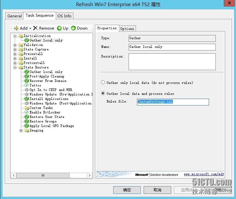236x199 pixels.
Task: Click the Install Applications check icon
Action: pos(27,99)
